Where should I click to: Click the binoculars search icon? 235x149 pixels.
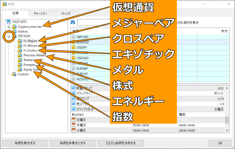(x=72, y=22)
